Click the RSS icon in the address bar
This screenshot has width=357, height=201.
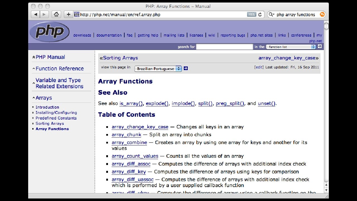coord(251,14)
